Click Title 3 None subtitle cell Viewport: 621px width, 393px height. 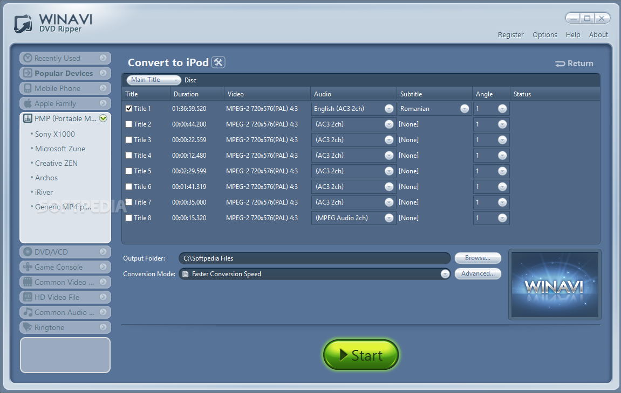(x=409, y=140)
